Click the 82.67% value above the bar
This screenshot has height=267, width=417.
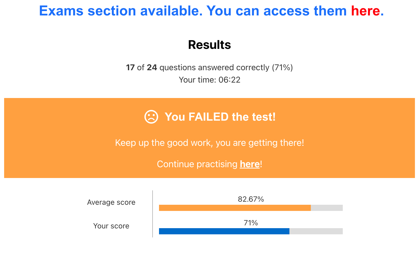click(x=251, y=199)
